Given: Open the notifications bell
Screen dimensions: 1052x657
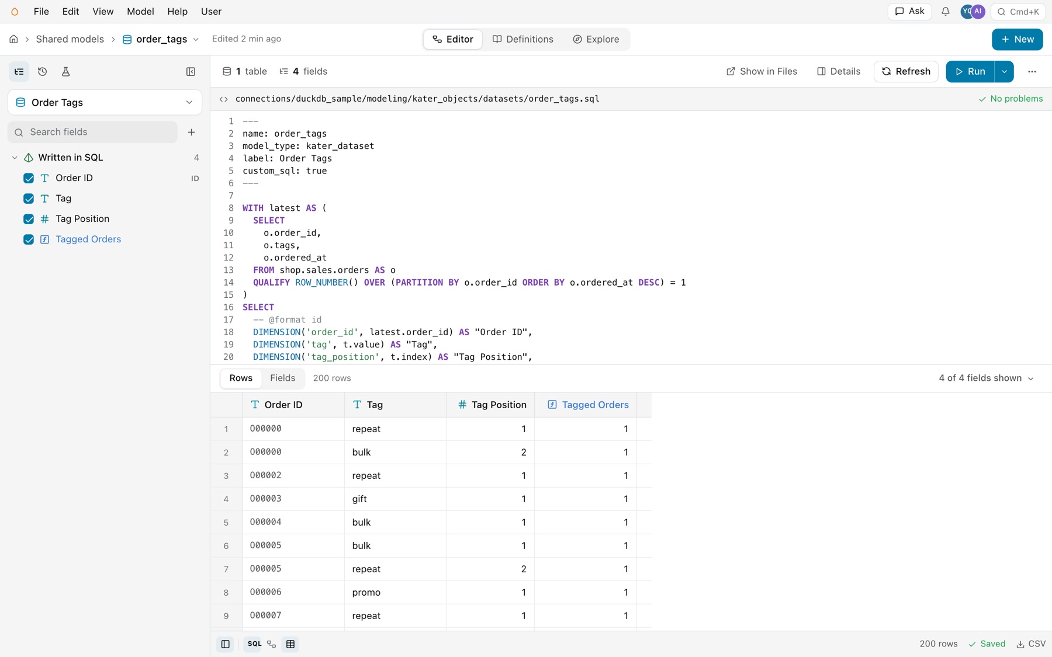Looking at the screenshot, I should click(945, 12).
